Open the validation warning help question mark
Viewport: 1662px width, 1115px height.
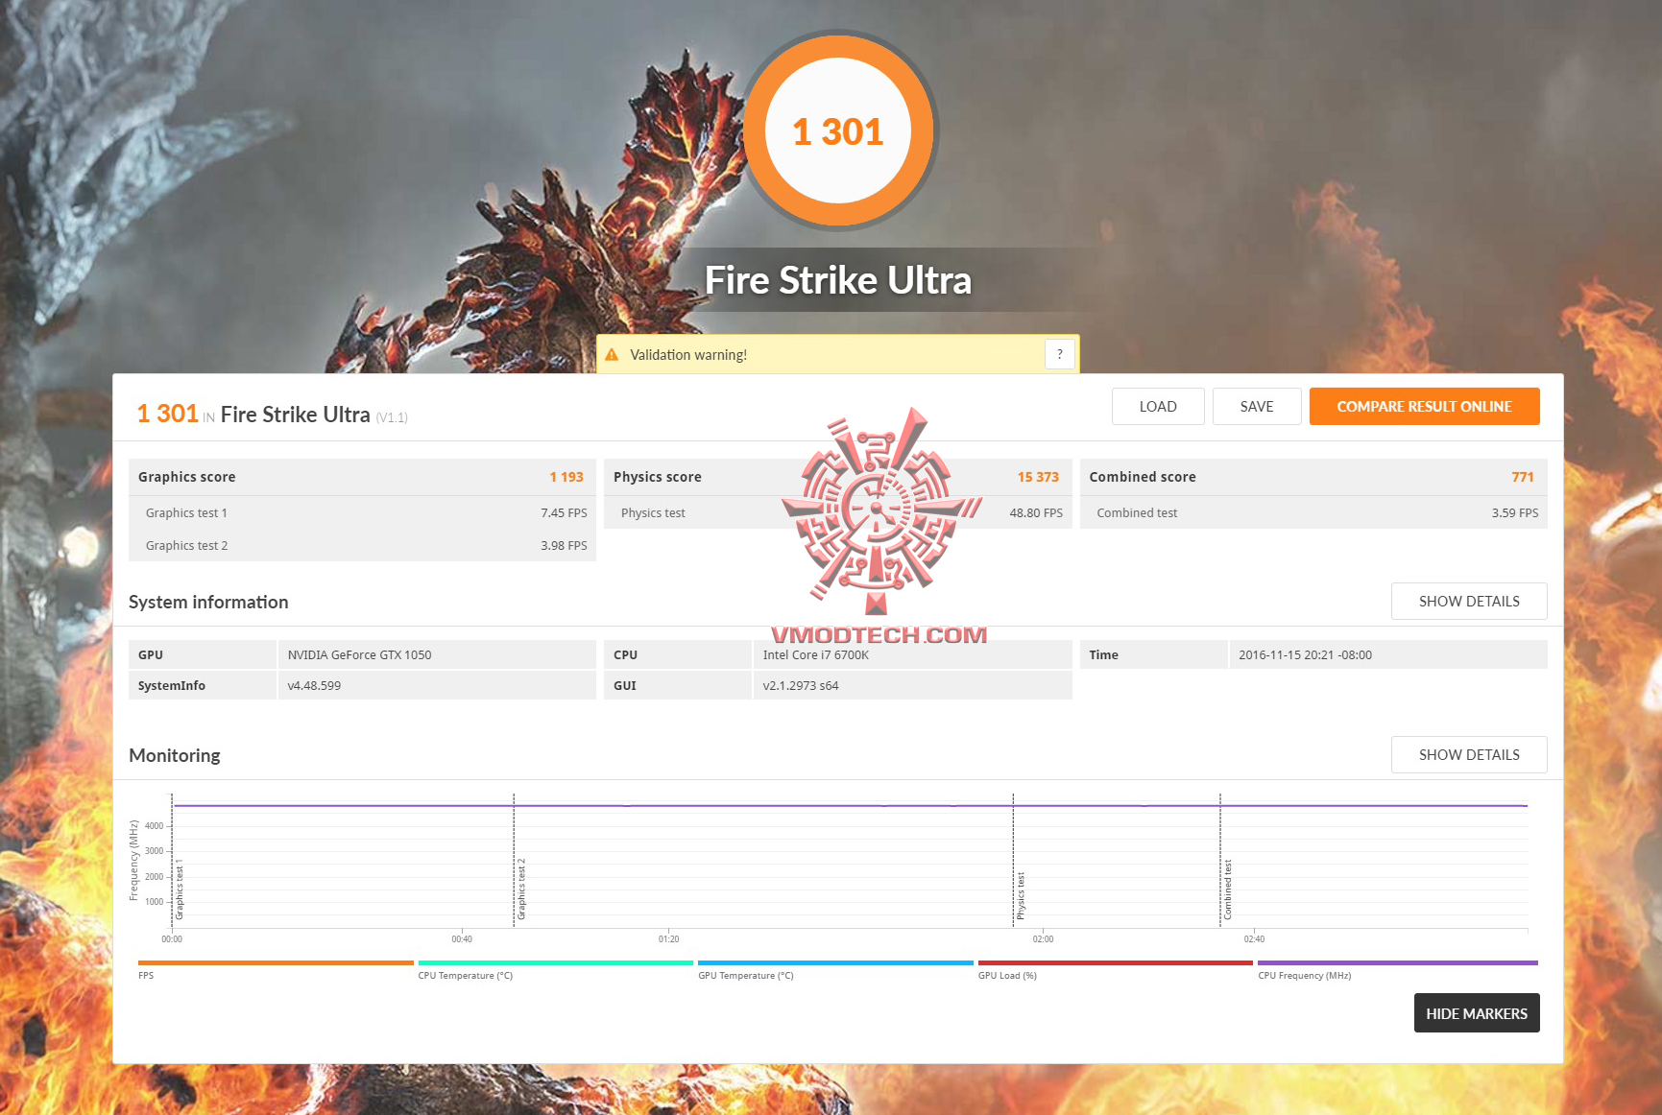pyautogui.click(x=1060, y=354)
